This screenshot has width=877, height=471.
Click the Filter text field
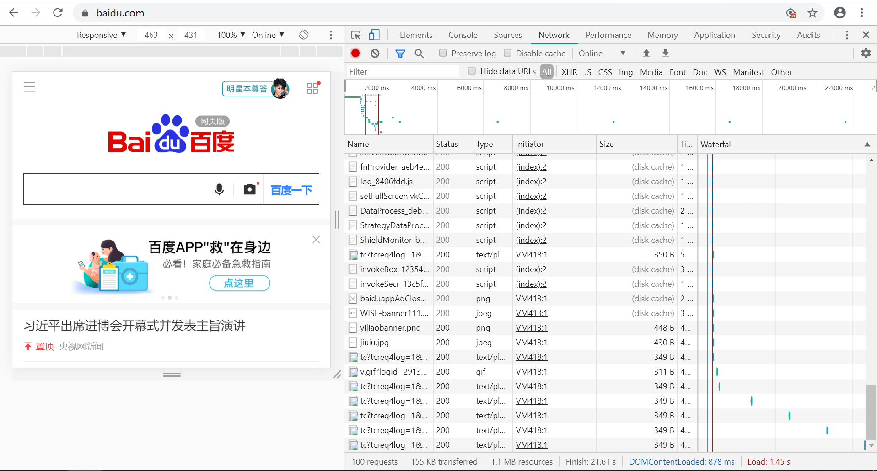pyautogui.click(x=403, y=71)
